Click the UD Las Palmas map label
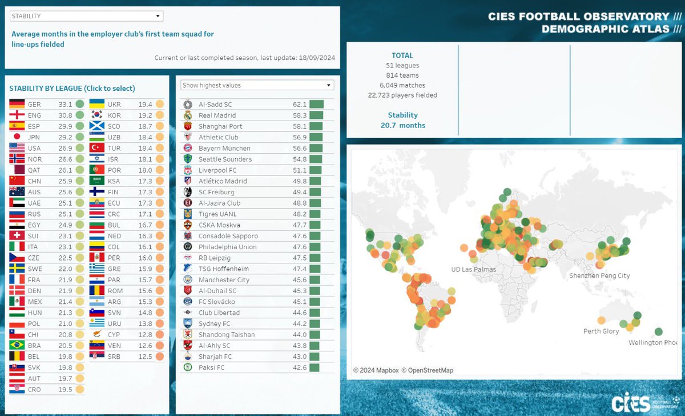This screenshot has width=685, height=416. click(x=474, y=270)
